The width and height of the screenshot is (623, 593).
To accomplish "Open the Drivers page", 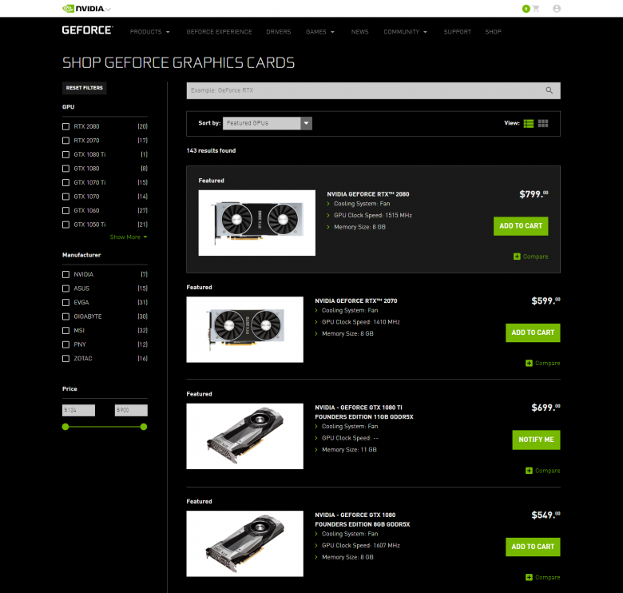I will pyautogui.click(x=278, y=32).
